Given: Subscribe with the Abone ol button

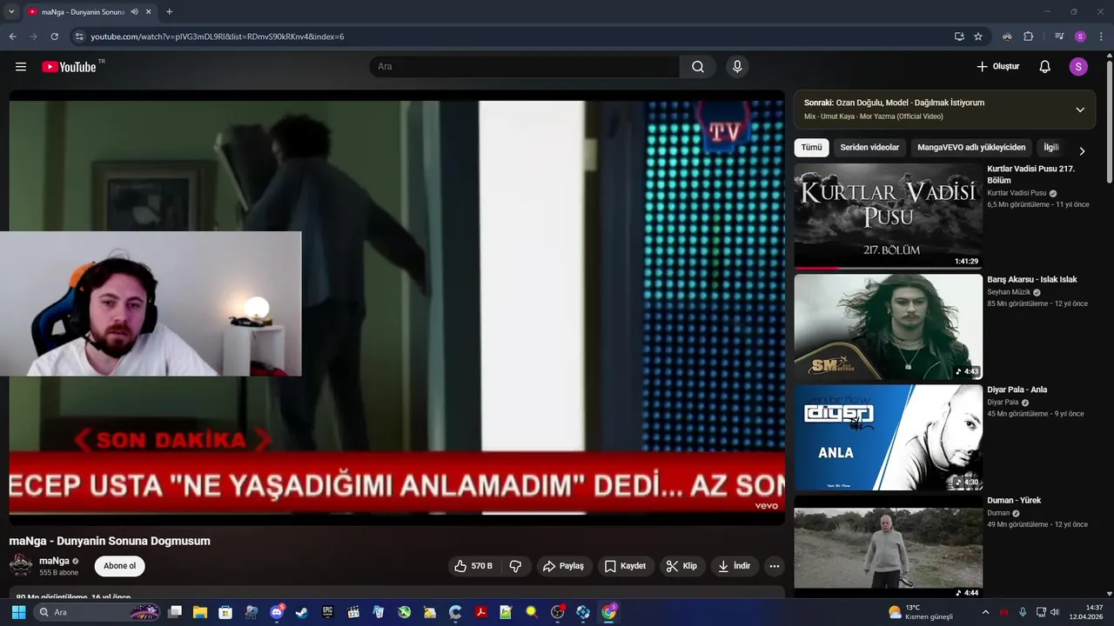Looking at the screenshot, I should click(x=119, y=566).
